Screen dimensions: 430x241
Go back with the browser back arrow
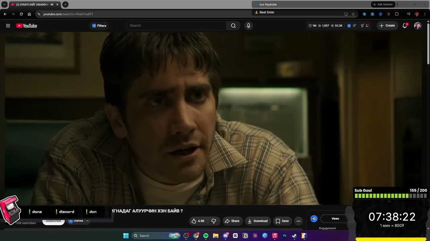[x=5, y=14]
